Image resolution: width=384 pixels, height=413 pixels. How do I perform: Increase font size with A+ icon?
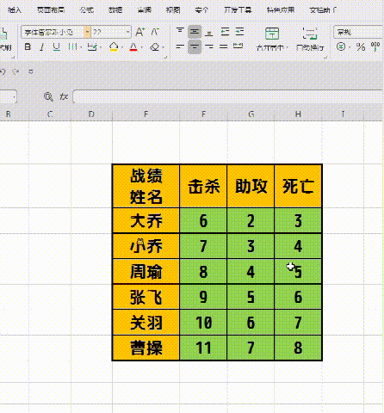pos(140,32)
